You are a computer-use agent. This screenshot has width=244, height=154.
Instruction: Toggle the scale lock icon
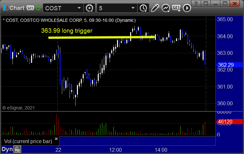(17, 149)
